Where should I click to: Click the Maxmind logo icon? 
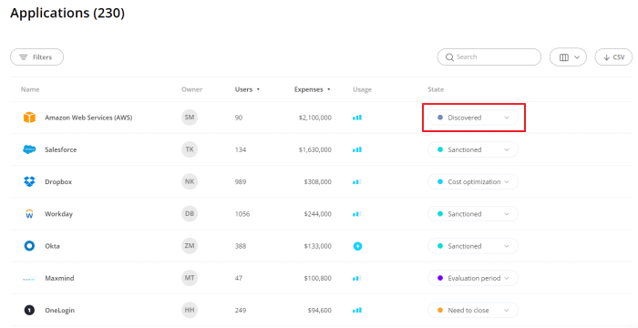pyautogui.click(x=29, y=279)
